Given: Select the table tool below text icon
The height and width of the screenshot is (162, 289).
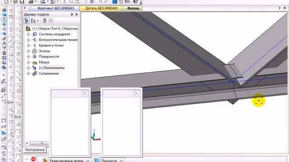Looking at the screenshot, I should coord(11,17).
